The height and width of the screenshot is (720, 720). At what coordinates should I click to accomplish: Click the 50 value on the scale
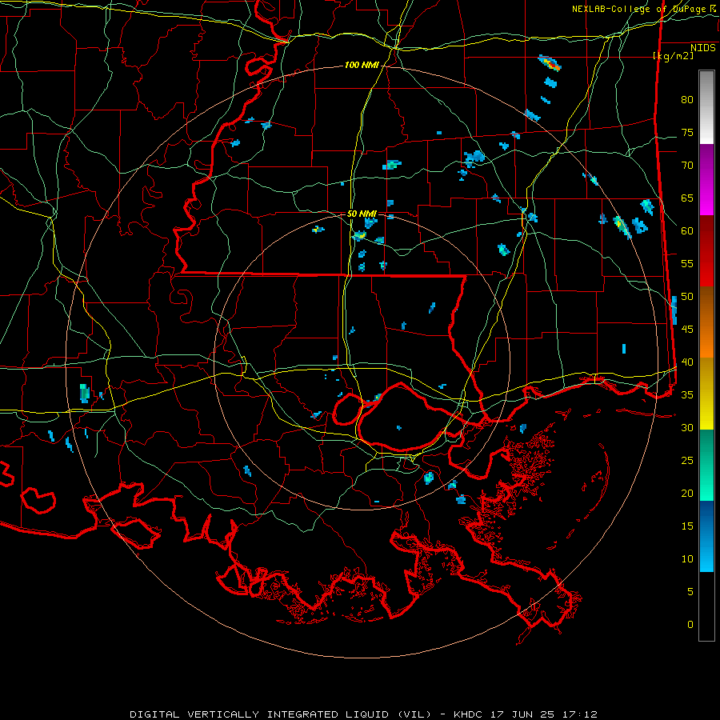coord(687,297)
